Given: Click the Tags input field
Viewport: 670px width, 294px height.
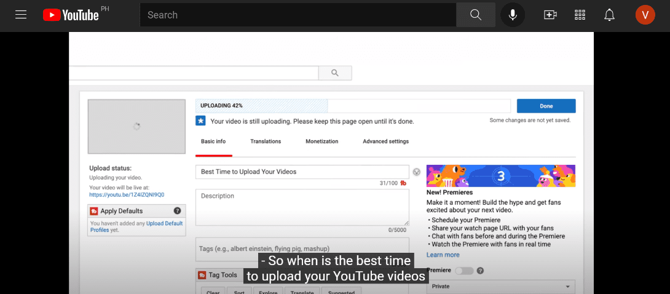Looking at the screenshot, I should click(302, 248).
